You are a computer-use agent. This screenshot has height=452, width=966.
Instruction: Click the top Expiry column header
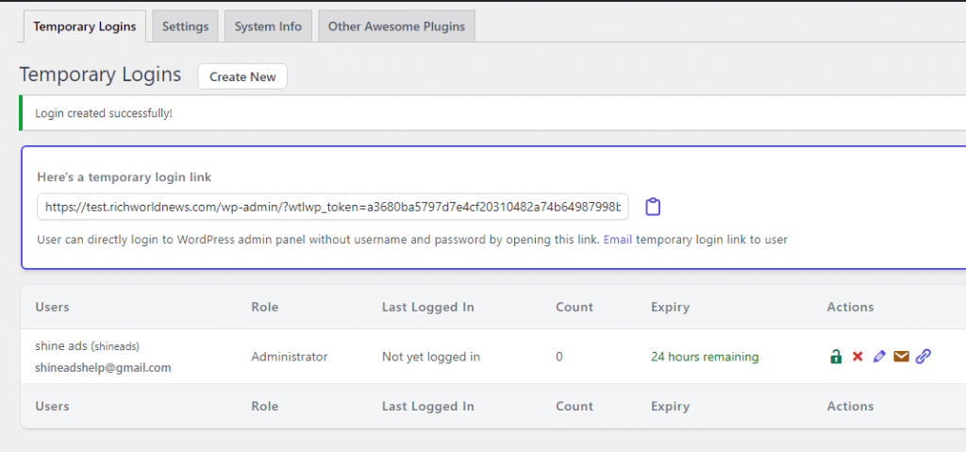click(x=671, y=307)
